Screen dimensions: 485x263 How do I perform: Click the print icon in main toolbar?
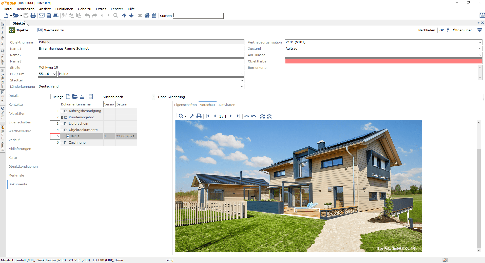pos(33,15)
